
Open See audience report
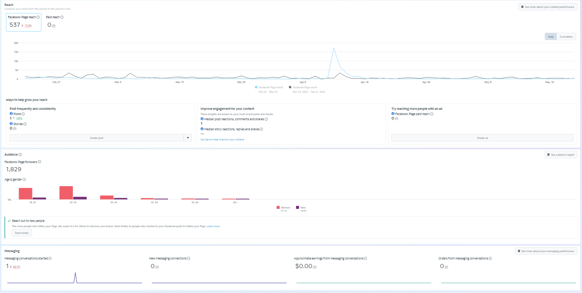click(x=560, y=155)
